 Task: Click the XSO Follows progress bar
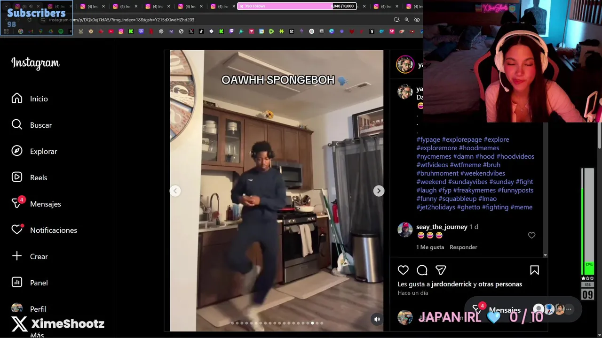[x=297, y=6]
